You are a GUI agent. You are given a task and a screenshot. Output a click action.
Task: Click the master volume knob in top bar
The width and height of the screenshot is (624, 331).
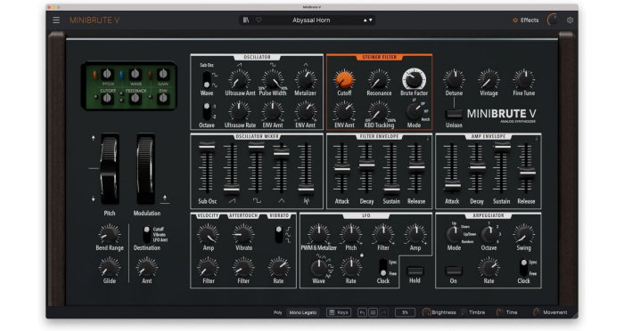tap(554, 20)
